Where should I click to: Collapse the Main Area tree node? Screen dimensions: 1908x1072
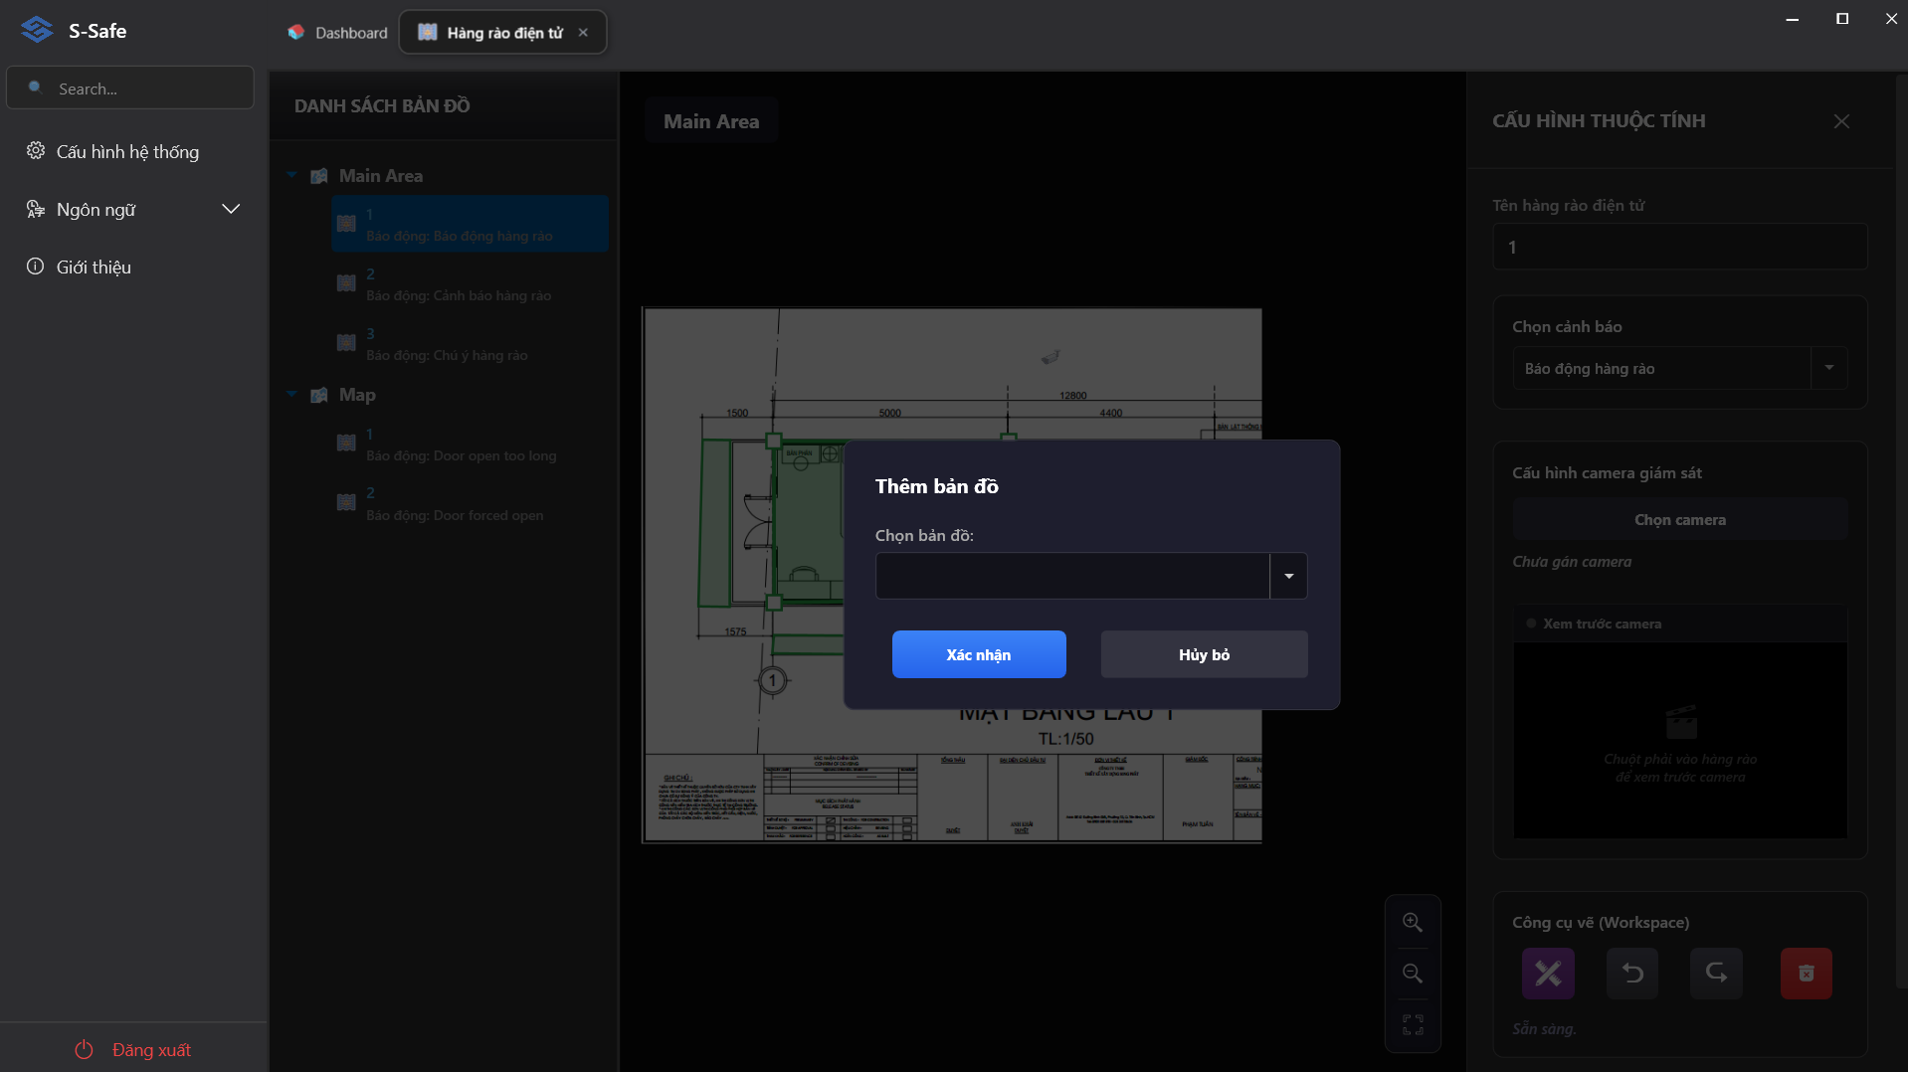(x=291, y=175)
